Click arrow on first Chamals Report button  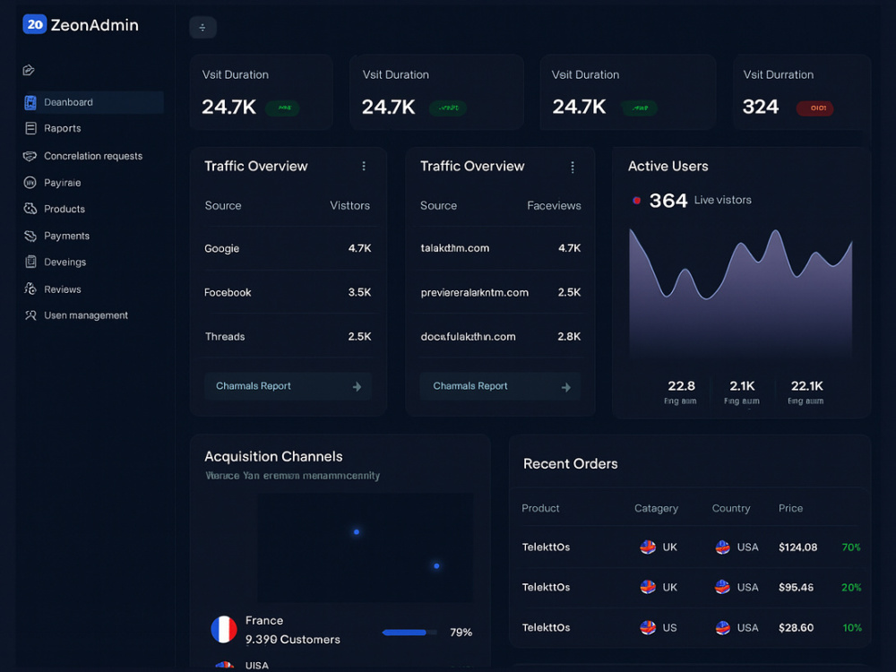(357, 387)
